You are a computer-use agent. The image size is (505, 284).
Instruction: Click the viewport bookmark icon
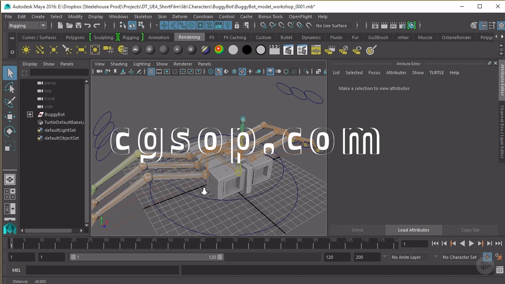pos(115,72)
